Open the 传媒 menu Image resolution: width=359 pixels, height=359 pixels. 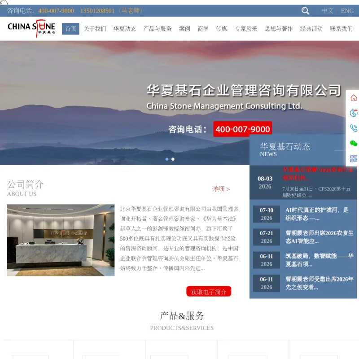tap(222, 29)
